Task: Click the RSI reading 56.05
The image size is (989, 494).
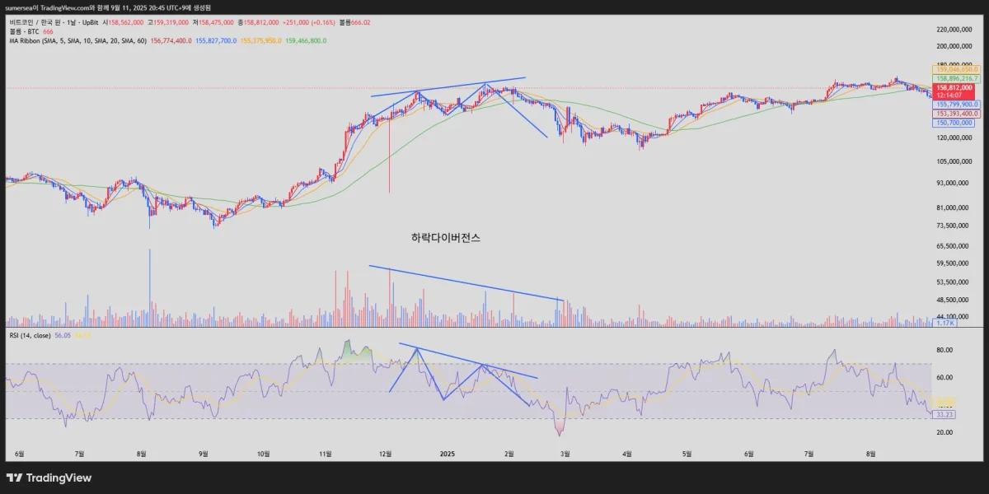Action: pos(63,335)
